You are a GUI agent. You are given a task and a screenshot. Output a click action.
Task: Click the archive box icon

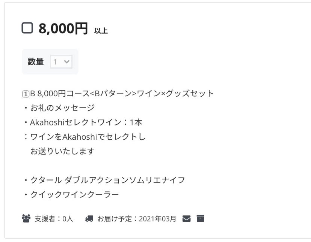(x=201, y=218)
